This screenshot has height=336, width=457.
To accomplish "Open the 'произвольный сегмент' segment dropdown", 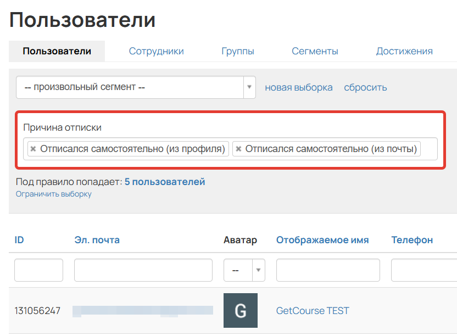I will [x=132, y=87].
